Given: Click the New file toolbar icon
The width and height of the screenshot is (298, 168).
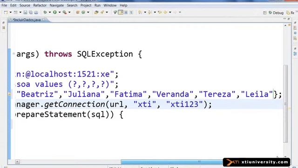Looking at the screenshot, I should (6, 13).
